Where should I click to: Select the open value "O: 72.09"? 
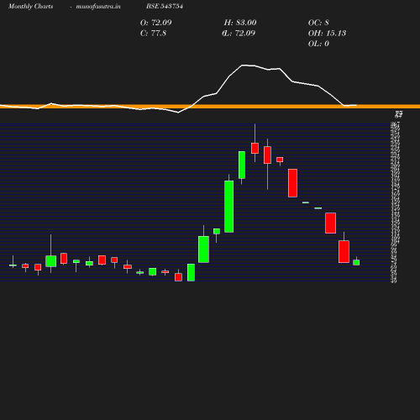click(156, 23)
